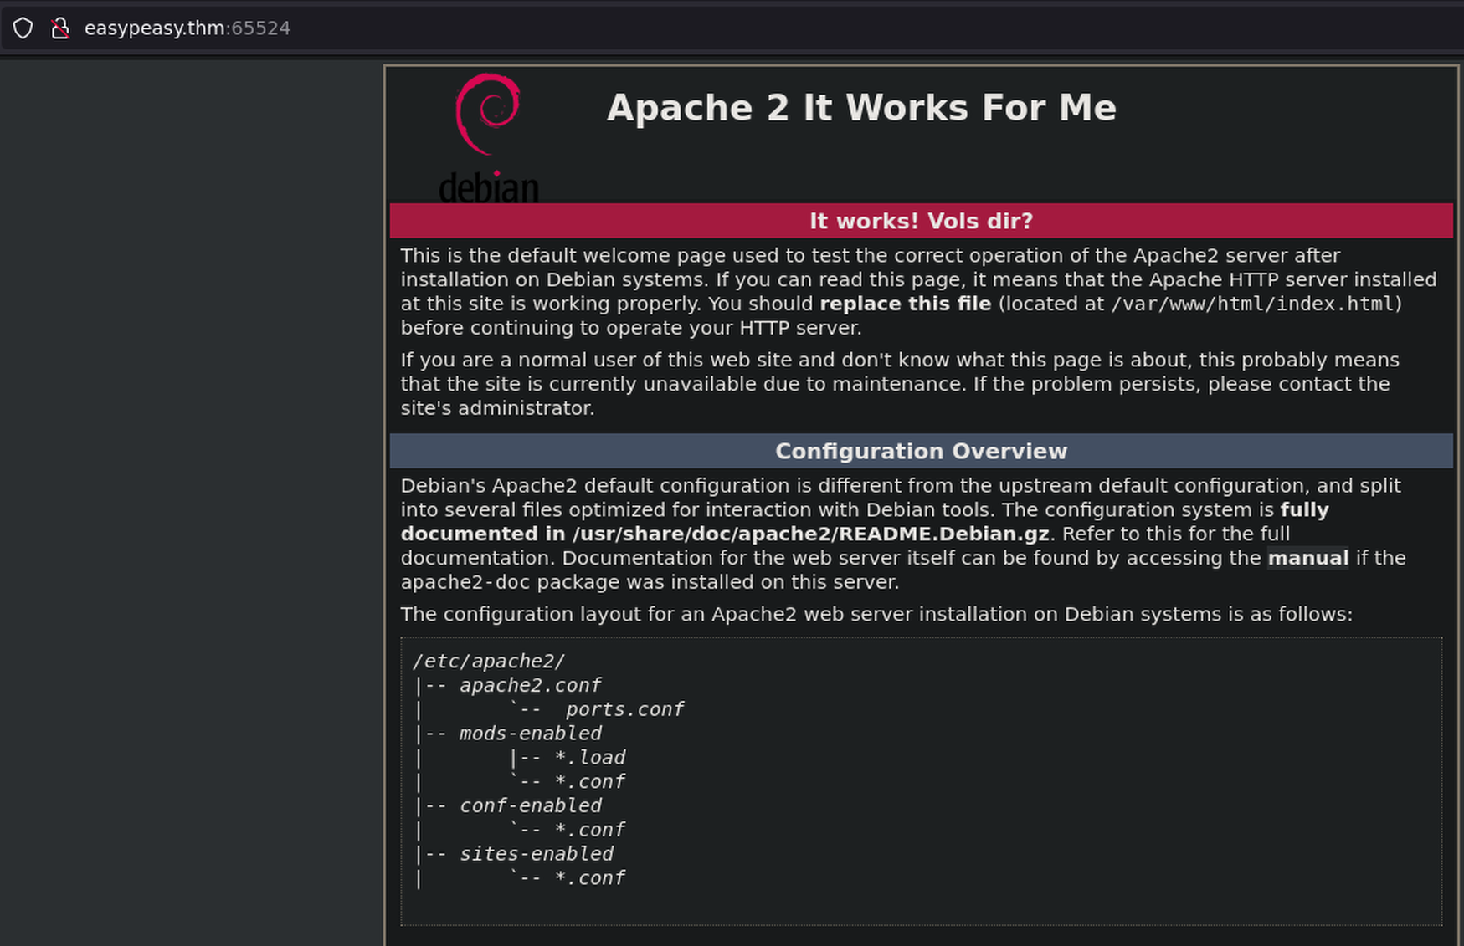Click sites-enabled in the config tree
The height and width of the screenshot is (946, 1464).
pyautogui.click(x=536, y=854)
